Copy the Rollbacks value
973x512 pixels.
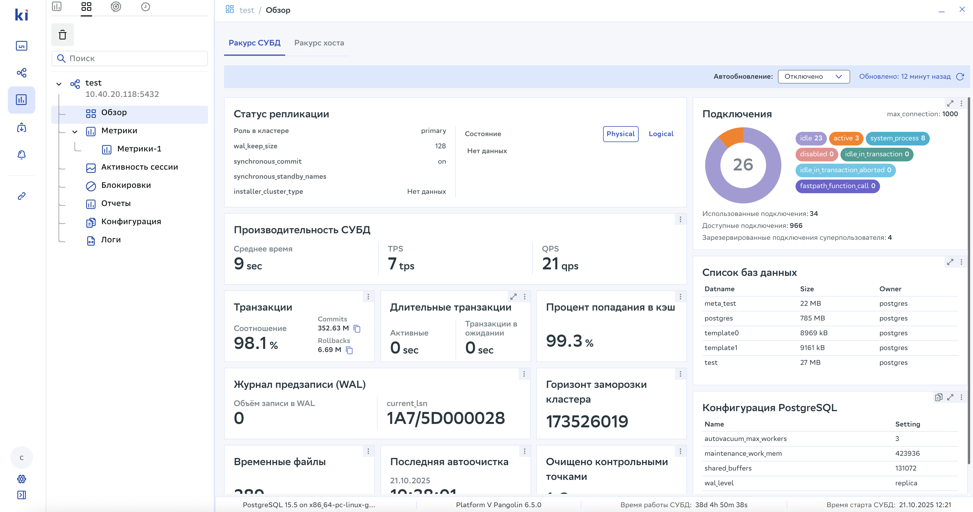click(349, 350)
